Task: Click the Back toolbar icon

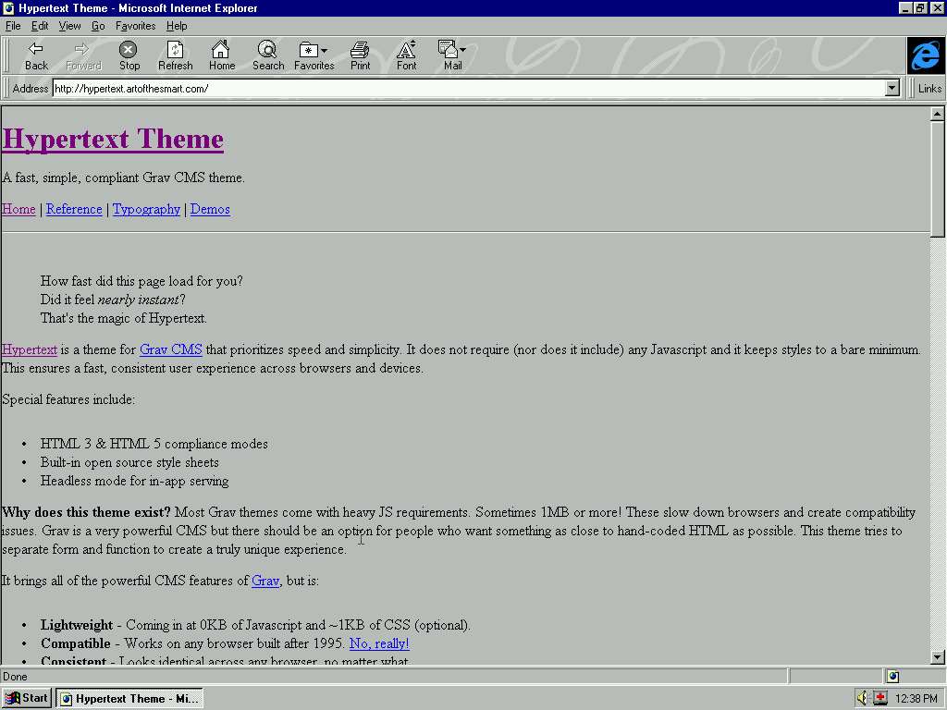Action: coord(36,55)
